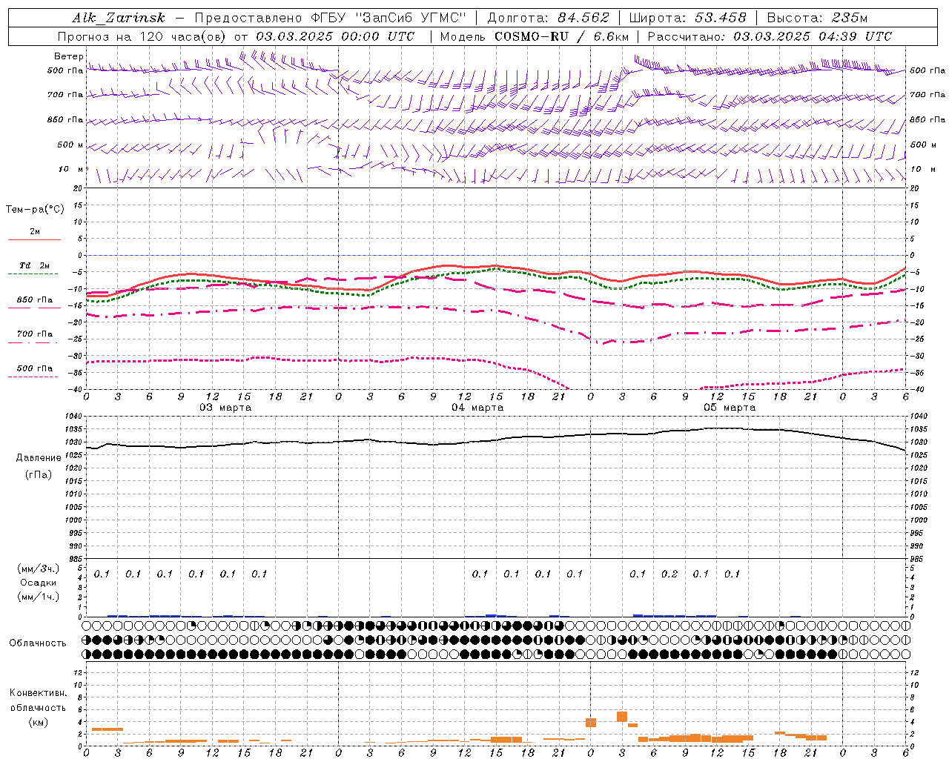949x759 pixels.
Task: Click the 0.2 precipitation value
Action: tap(669, 574)
